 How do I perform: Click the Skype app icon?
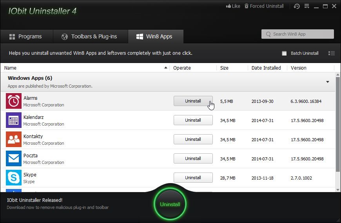[x=13, y=178]
